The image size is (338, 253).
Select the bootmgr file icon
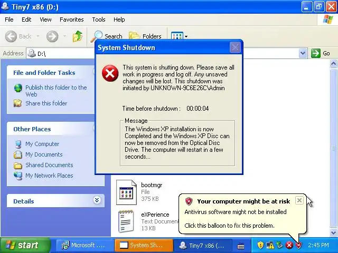pyautogui.click(x=127, y=192)
